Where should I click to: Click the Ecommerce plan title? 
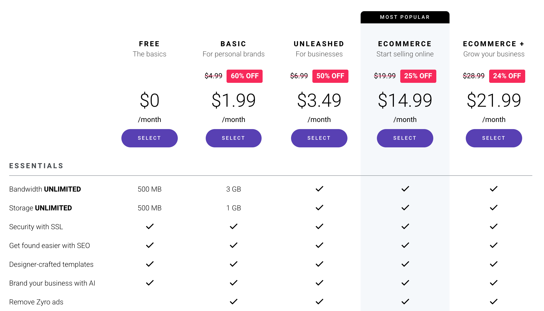(405, 44)
